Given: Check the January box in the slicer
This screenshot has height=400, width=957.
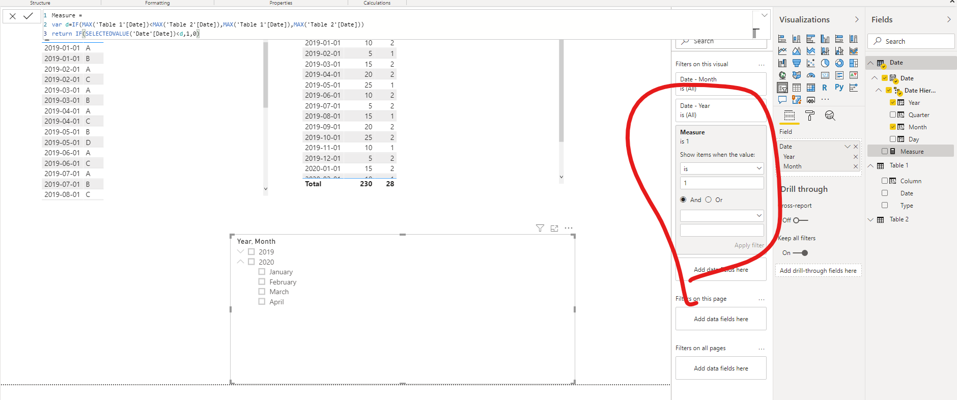Looking at the screenshot, I should (262, 272).
